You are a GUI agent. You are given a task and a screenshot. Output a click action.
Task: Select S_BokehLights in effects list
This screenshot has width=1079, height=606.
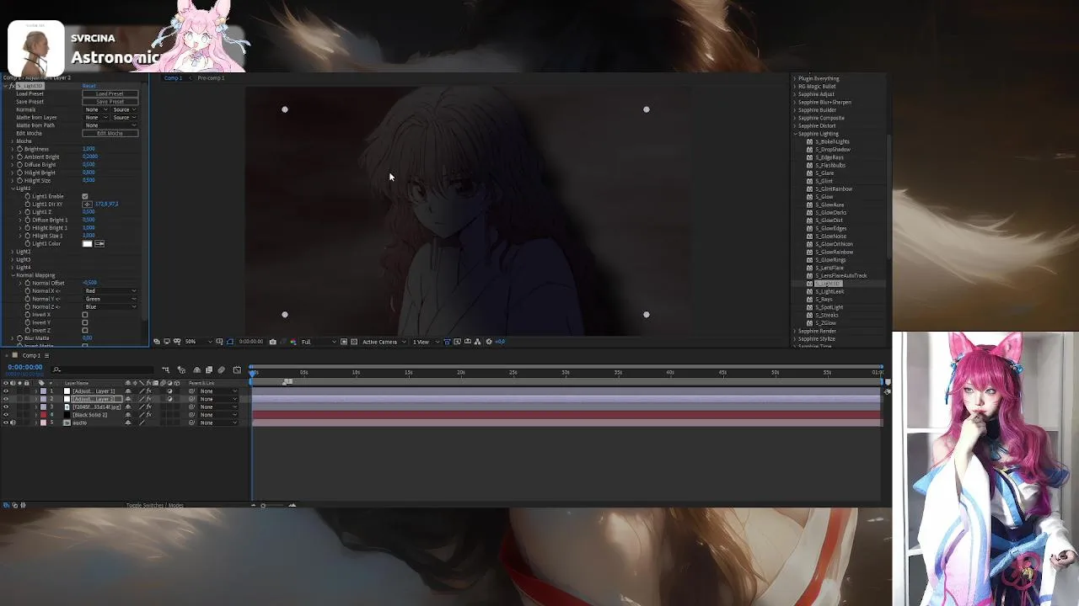click(833, 141)
